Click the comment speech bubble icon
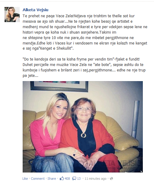Image resolution: width=154 pixels, height=184 pixels. pyautogui.click(x=74, y=179)
